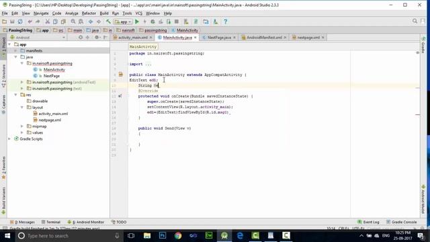Open the TODO tool window
The width and height of the screenshot is (430, 242).
pos(119,222)
